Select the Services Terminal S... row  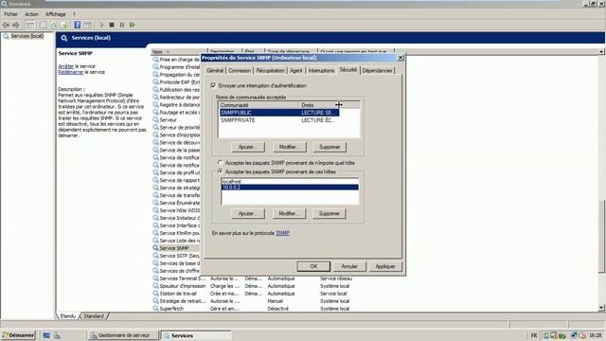(252, 278)
